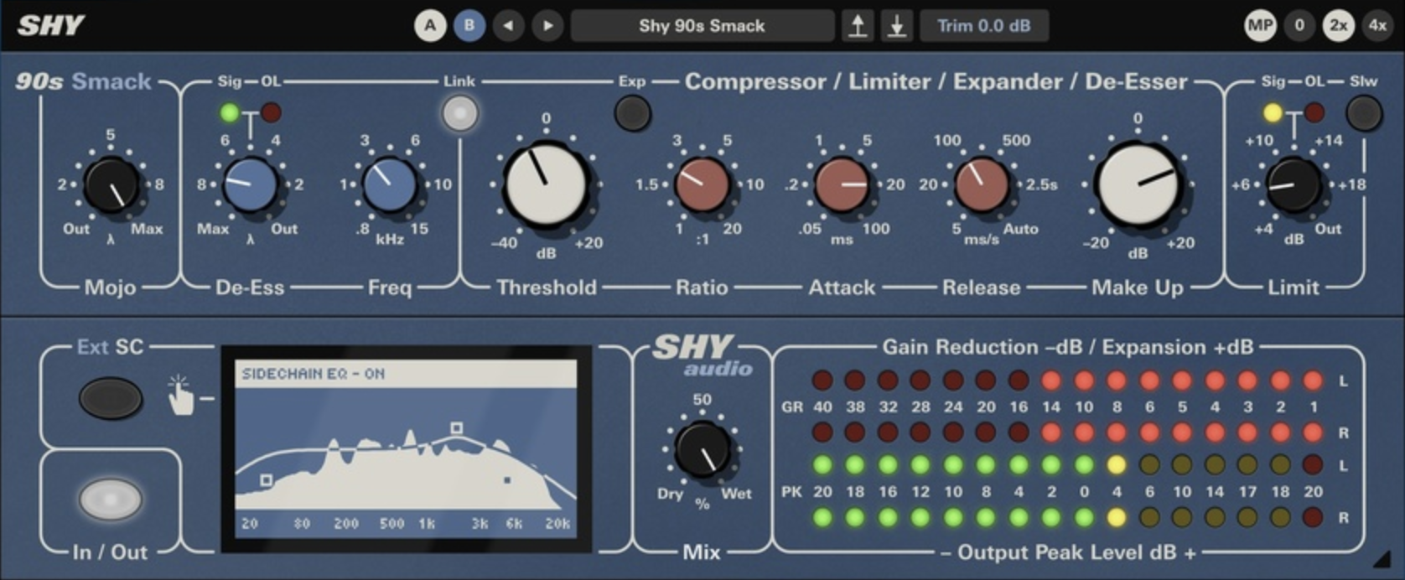The width and height of the screenshot is (1405, 580).
Task: Click the upload preset arrow icon
Action: pos(858,25)
